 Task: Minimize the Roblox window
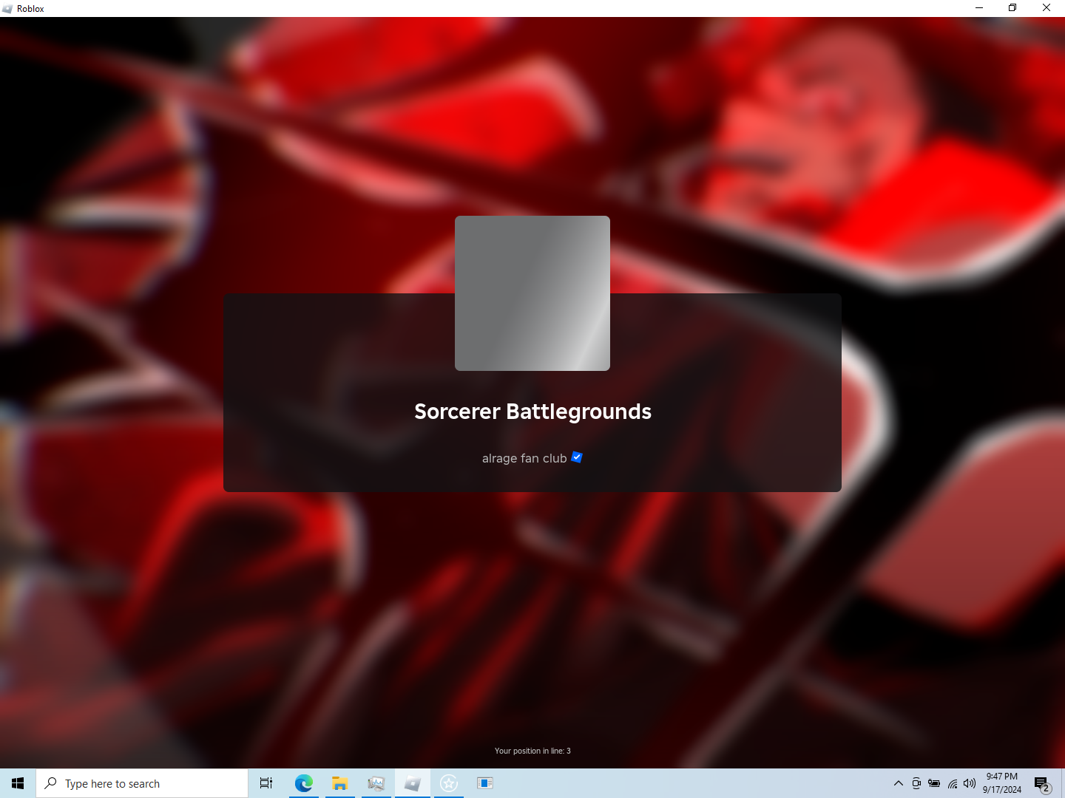coord(979,8)
